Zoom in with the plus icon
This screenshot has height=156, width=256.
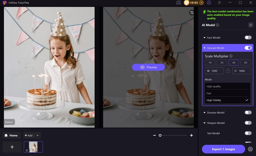(191, 135)
